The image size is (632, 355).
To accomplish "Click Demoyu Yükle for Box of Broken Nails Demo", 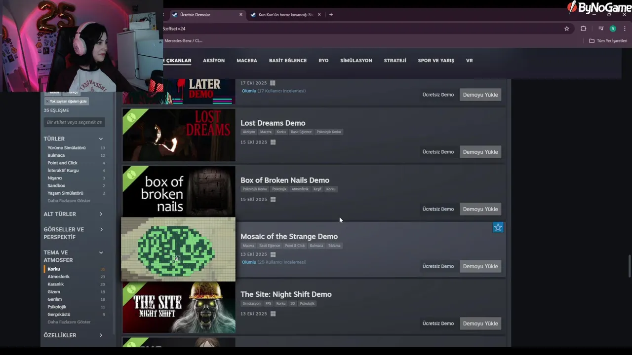I will [480, 209].
